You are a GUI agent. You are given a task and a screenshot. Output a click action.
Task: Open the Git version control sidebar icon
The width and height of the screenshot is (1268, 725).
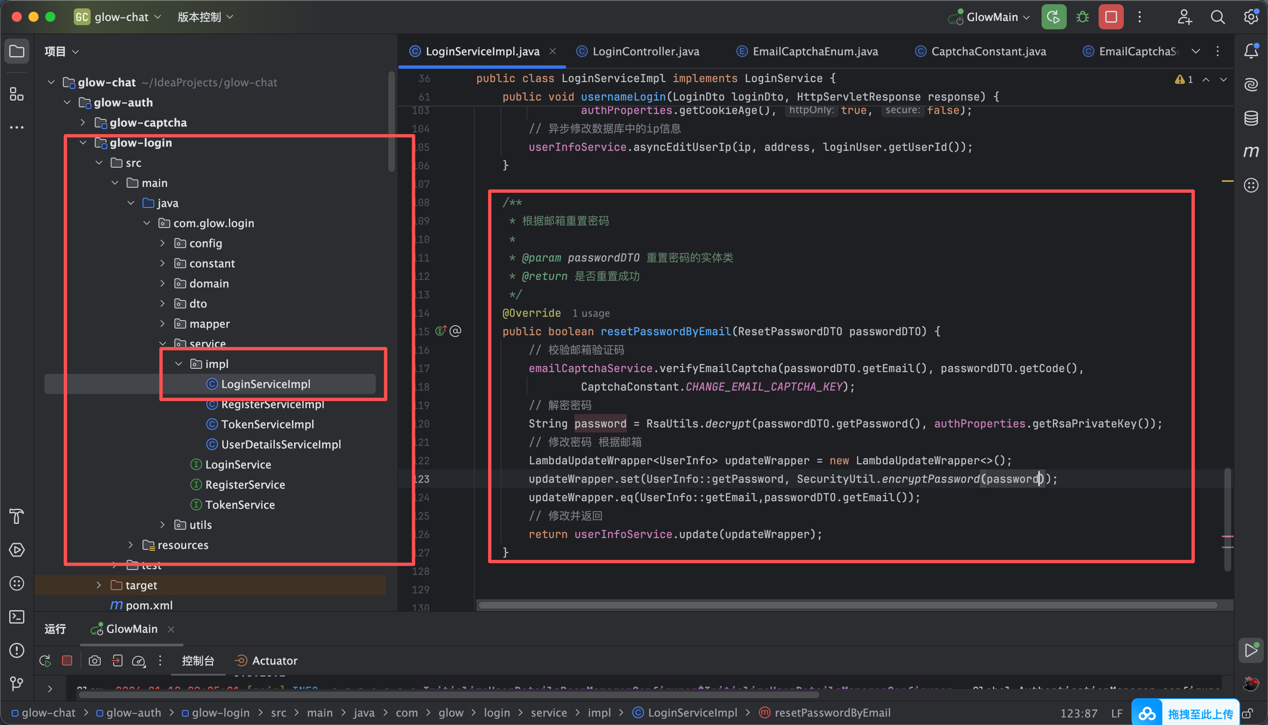pyautogui.click(x=17, y=684)
